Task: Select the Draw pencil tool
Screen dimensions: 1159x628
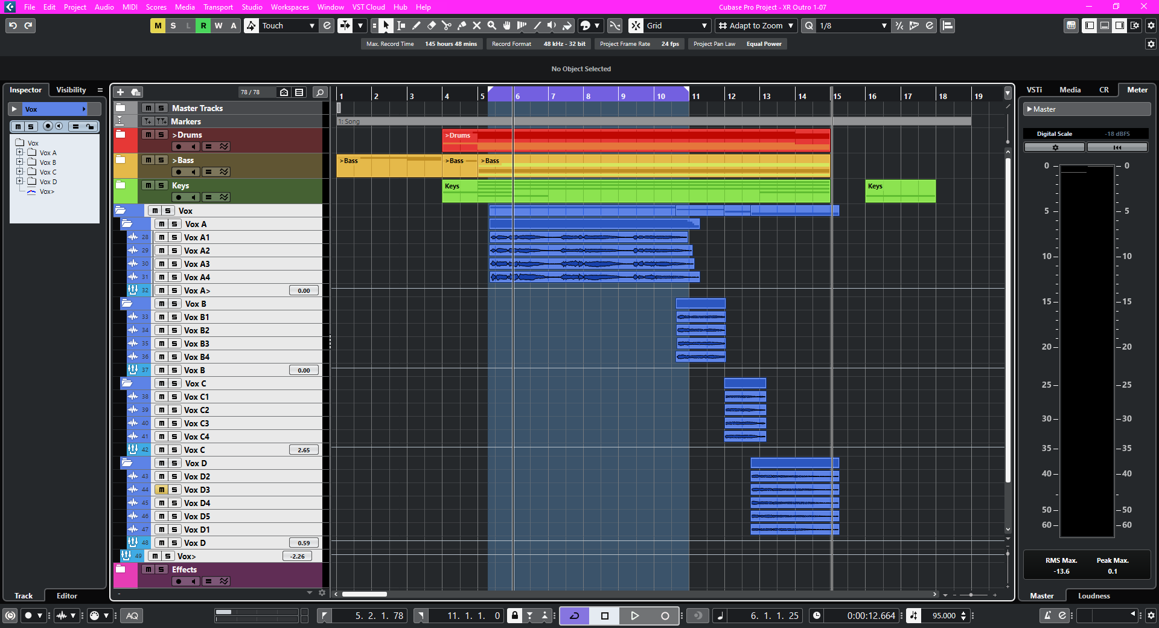Action: [416, 25]
